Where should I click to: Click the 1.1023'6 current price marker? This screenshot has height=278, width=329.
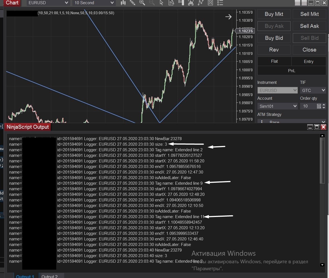click(245, 31)
